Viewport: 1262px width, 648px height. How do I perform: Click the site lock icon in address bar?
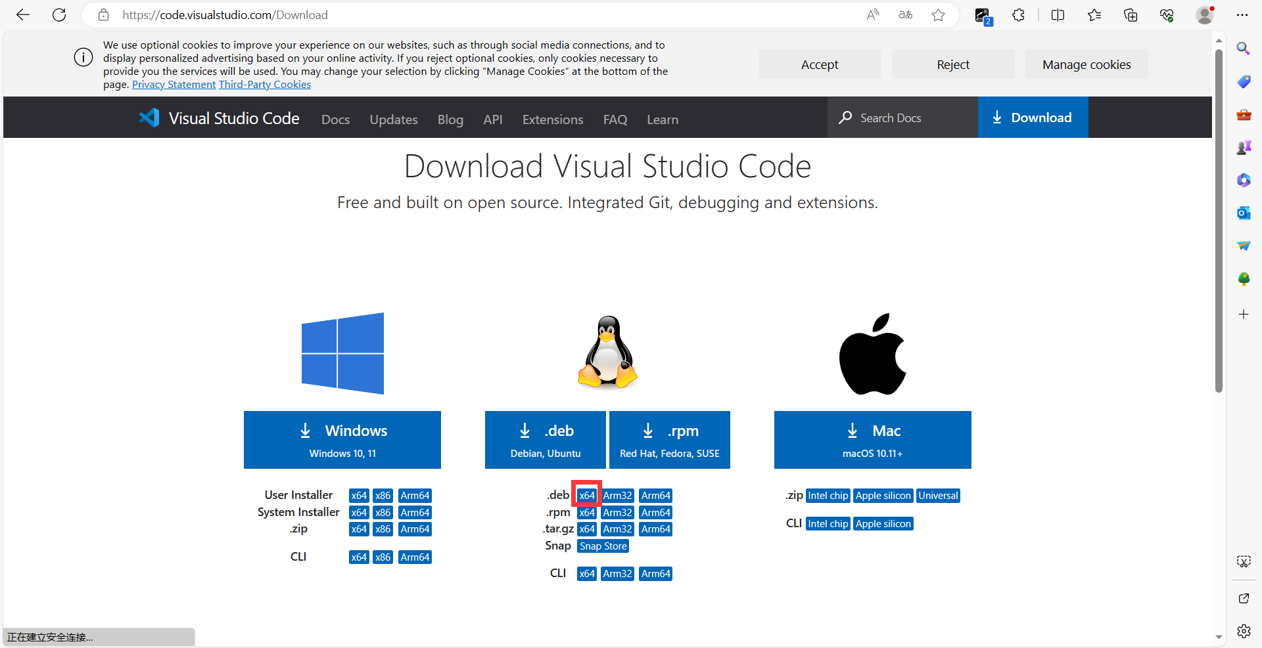click(x=103, y=15)
